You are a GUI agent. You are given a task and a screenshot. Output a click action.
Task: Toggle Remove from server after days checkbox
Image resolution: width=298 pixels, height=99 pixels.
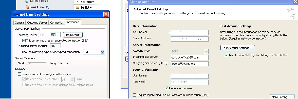pyautogui.click(x=24, y=79)
